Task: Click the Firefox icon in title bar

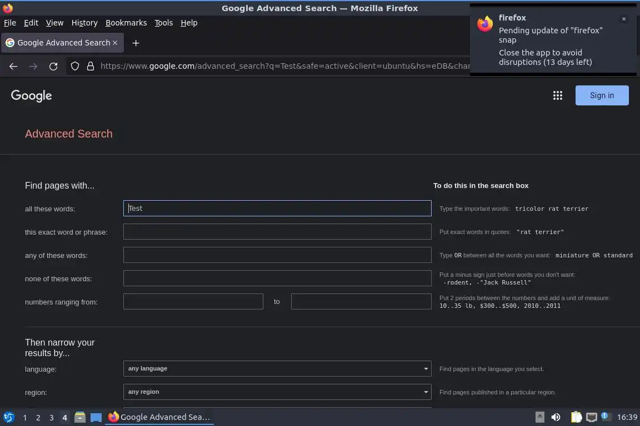Action: (8, 8)
